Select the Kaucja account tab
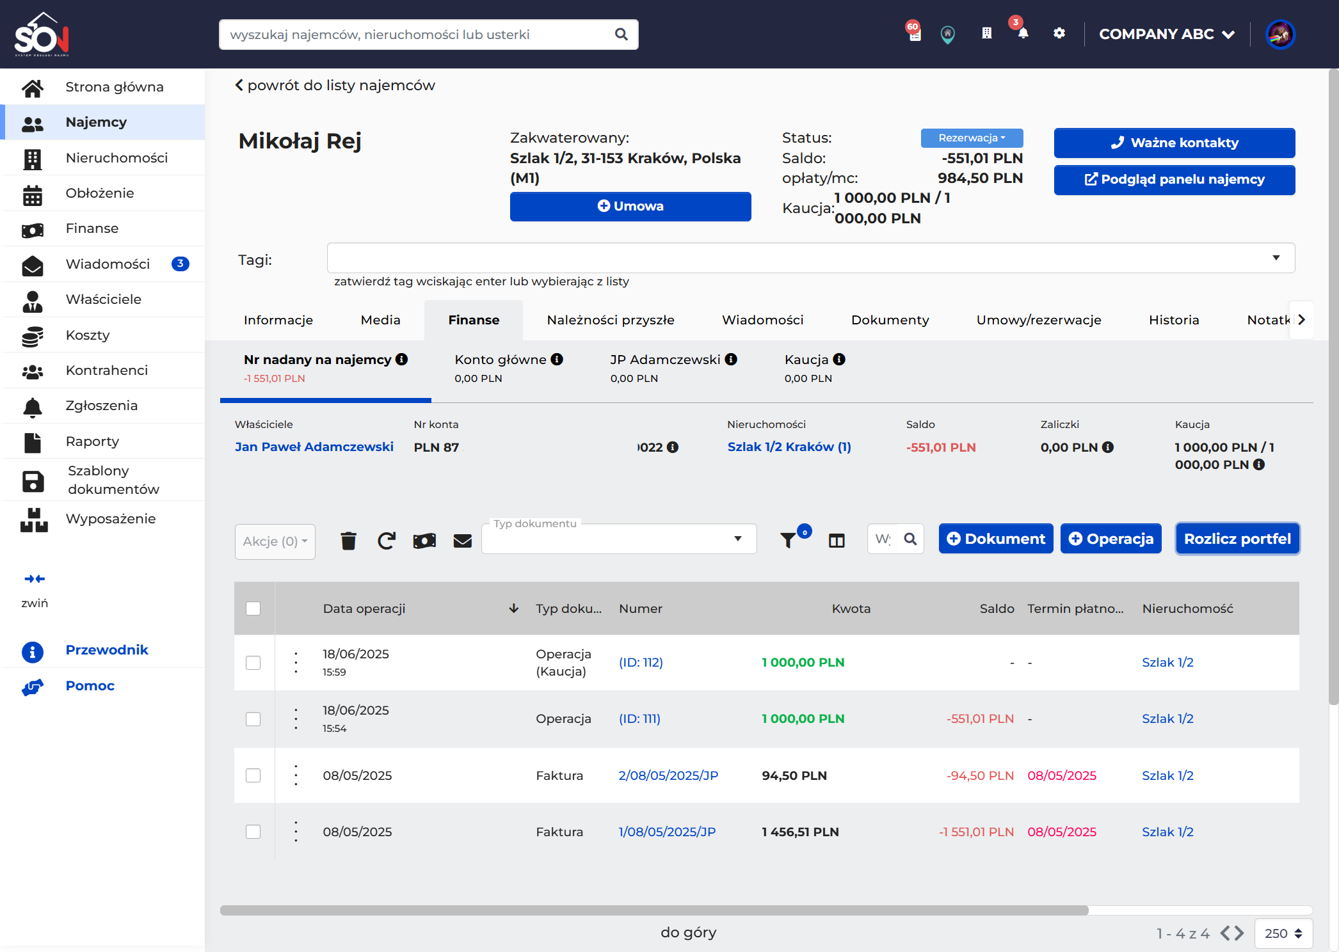 pyautogui.click(x=815, y=368)
